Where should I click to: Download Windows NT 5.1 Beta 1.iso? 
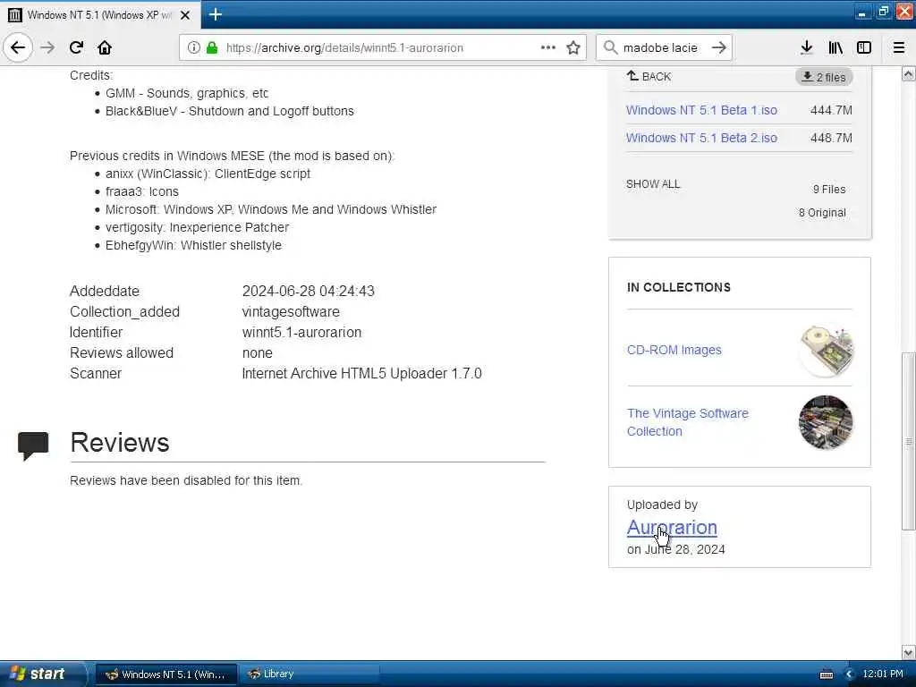tap(701, 110)
